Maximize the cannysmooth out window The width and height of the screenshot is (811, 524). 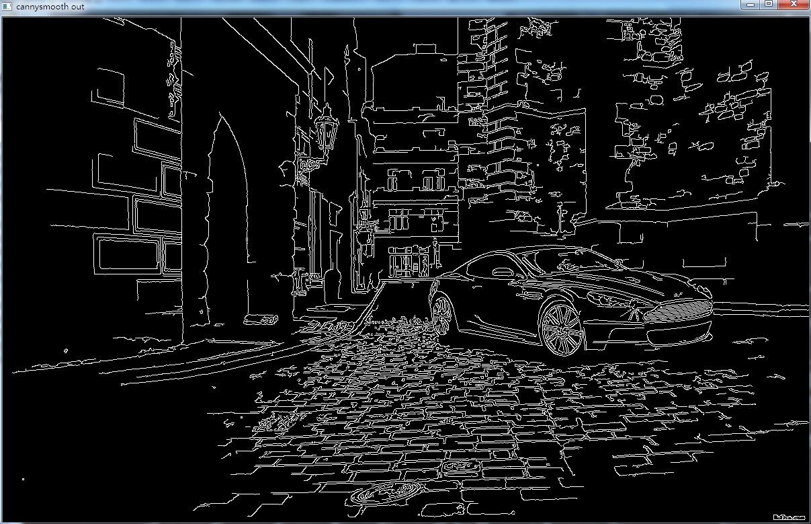[769, 5]
